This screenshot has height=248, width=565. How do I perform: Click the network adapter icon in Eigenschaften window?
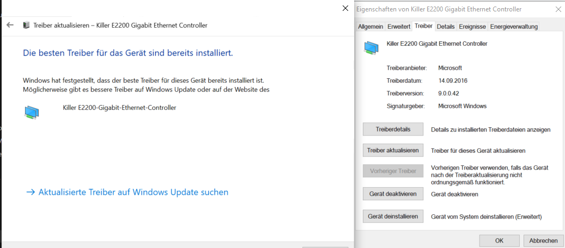(x=372, y=48)
